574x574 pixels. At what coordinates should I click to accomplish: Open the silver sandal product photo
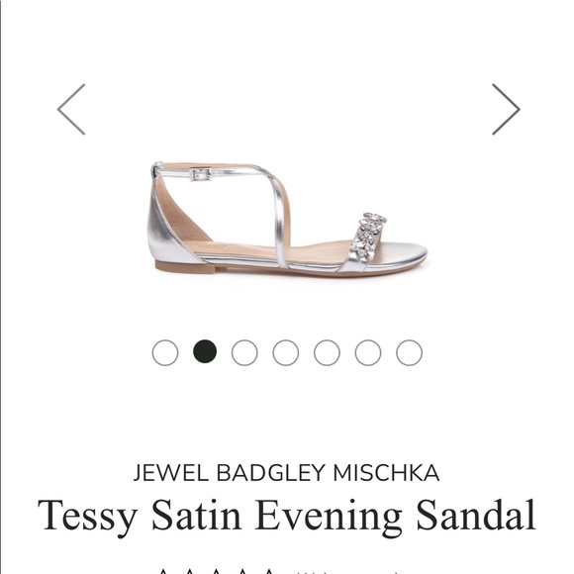coord(287,218)
